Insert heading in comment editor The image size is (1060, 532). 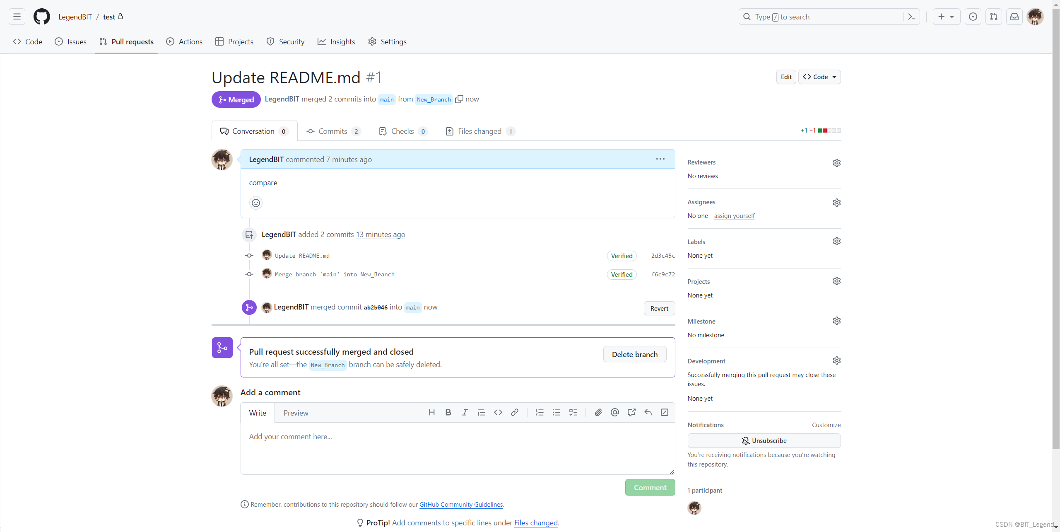click(x=431, y=412)
